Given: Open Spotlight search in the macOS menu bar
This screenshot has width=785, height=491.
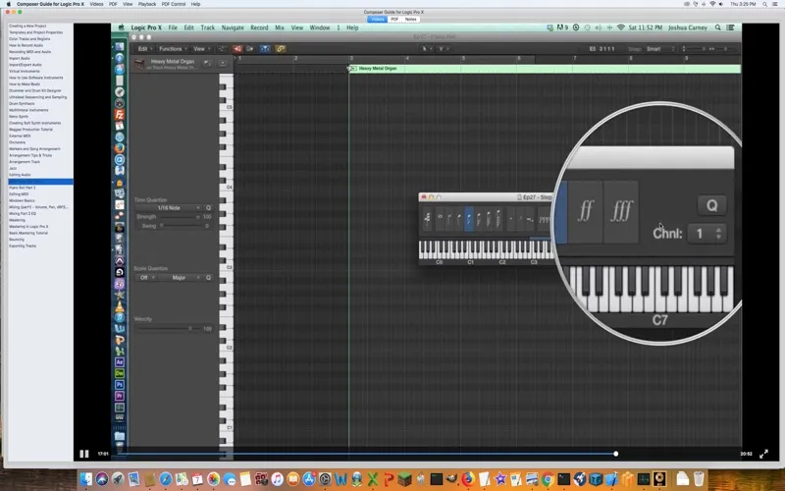Looking at the screenshot, I should (764, 4).
